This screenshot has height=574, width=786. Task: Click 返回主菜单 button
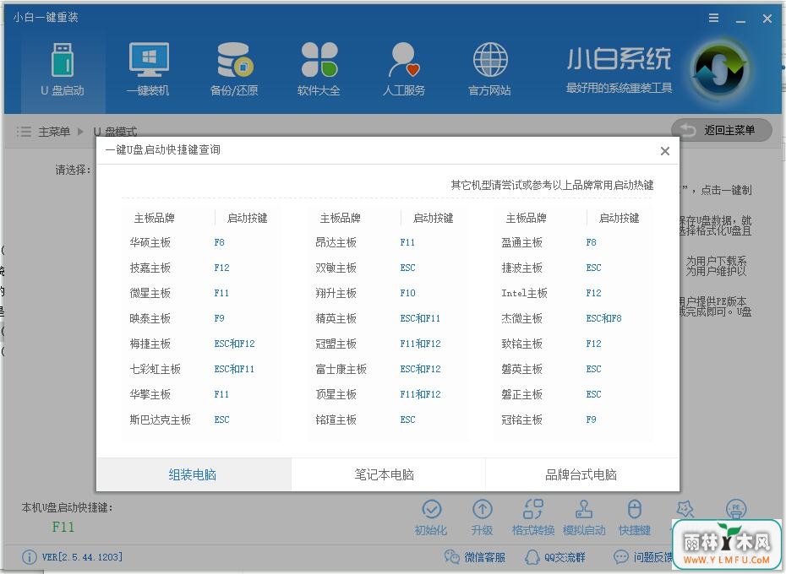pyautogui.click(x=721, y=130)
